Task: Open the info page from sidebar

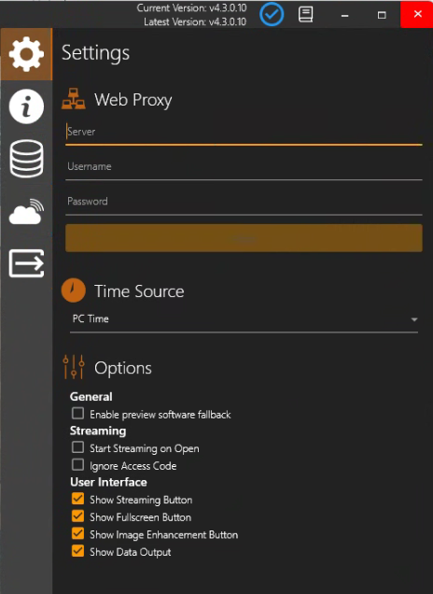Action: (x=26, y=106)
